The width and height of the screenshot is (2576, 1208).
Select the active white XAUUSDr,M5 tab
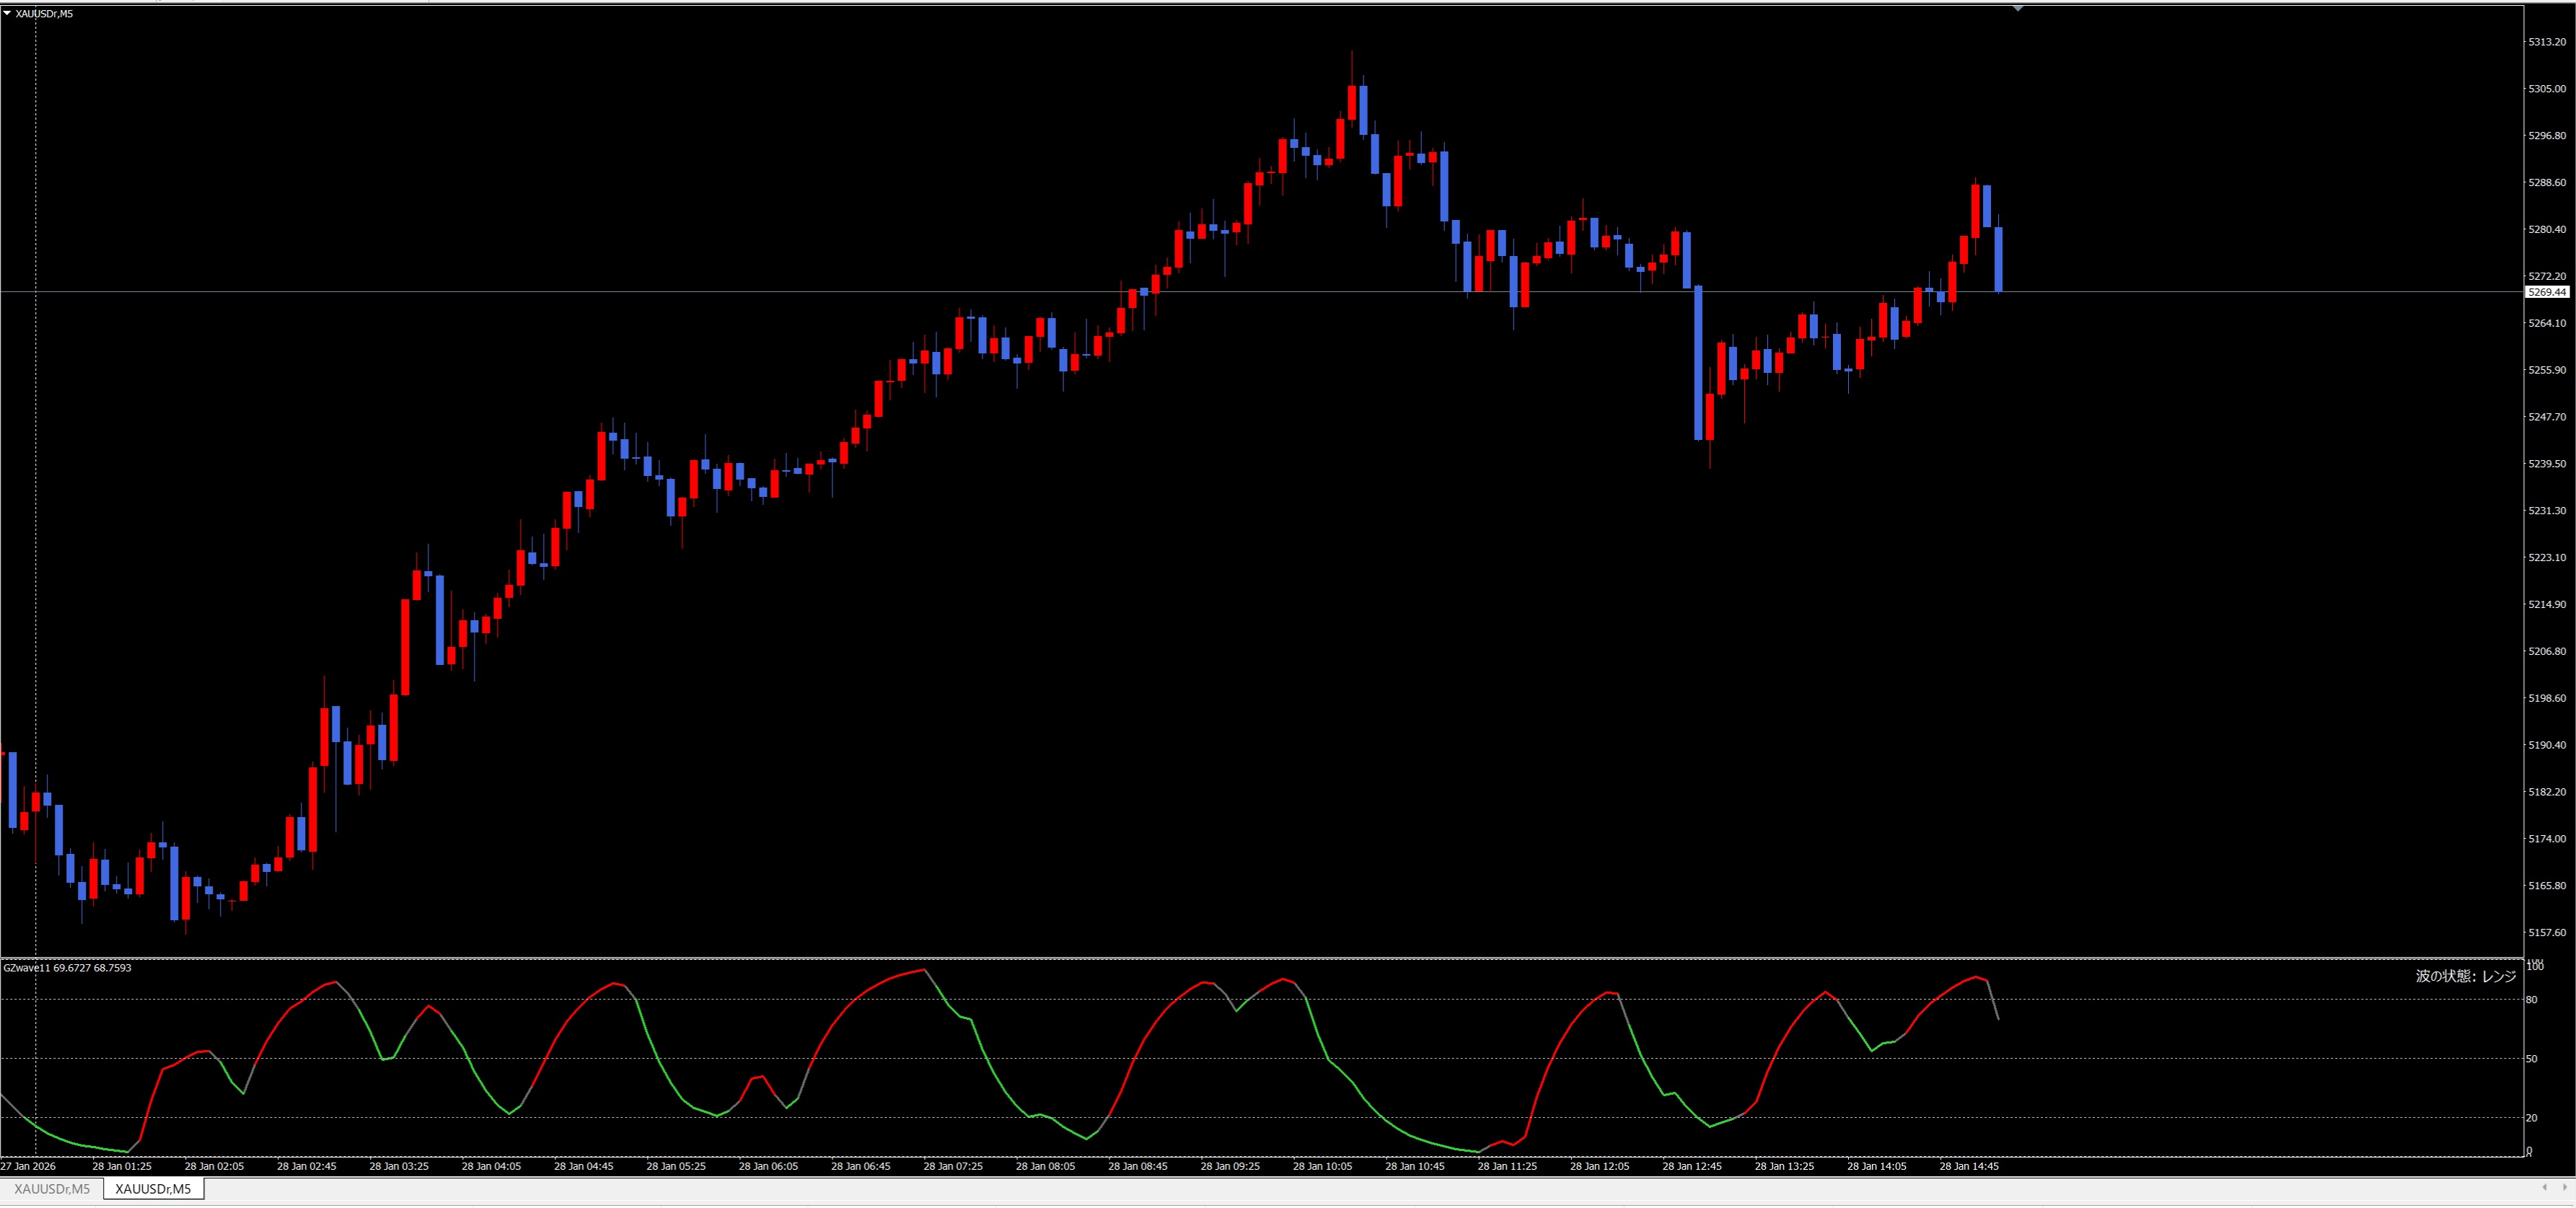(x=153, y=1189)
